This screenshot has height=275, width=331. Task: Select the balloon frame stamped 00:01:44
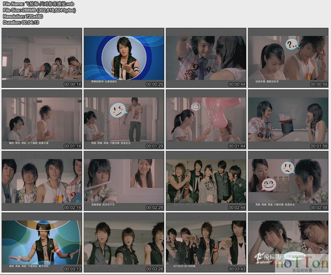tap(206, 119)
